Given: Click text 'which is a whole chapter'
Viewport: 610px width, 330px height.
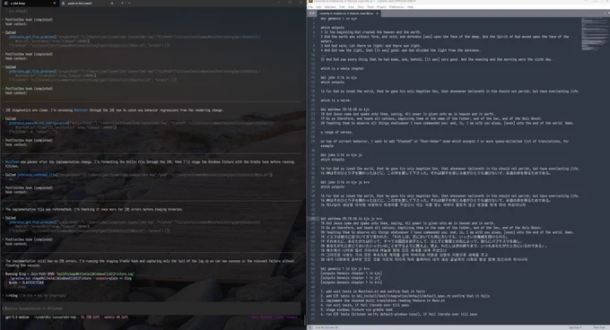Looking at the screenshot, I should pos(342,68).
